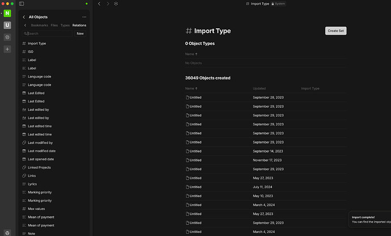Toggle the sidebar panel icon

pos(22,4)
